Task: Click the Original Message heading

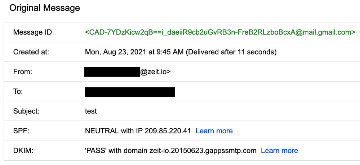Action: pyautogui.click(x=45, y=8)
